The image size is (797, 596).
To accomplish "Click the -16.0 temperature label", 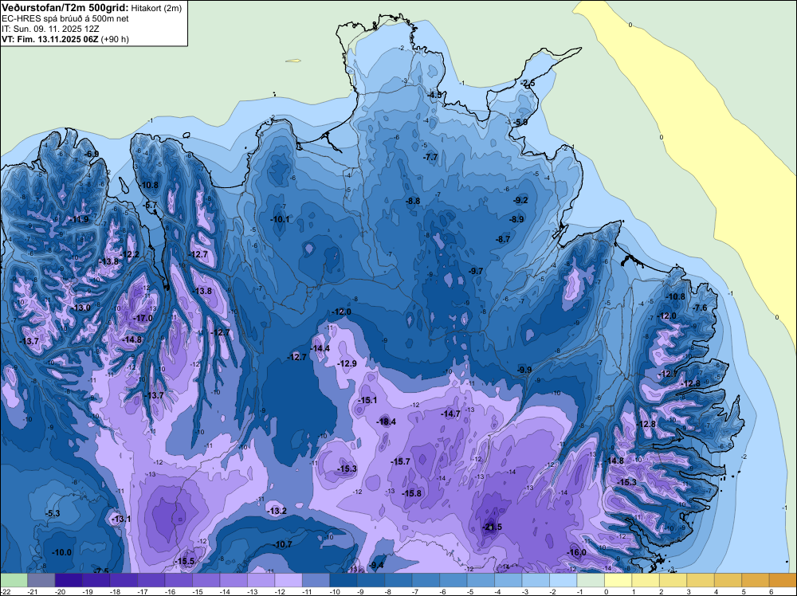I will [576, 552].
